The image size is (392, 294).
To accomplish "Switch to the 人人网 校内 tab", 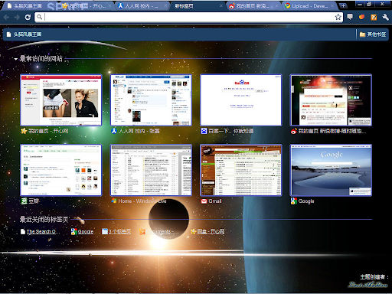I will pos(142,6).
